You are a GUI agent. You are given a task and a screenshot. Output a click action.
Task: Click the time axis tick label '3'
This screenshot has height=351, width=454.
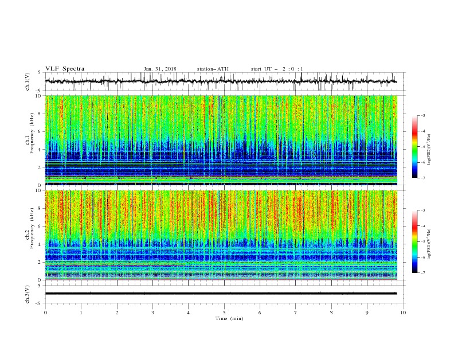tap(152, 313)
